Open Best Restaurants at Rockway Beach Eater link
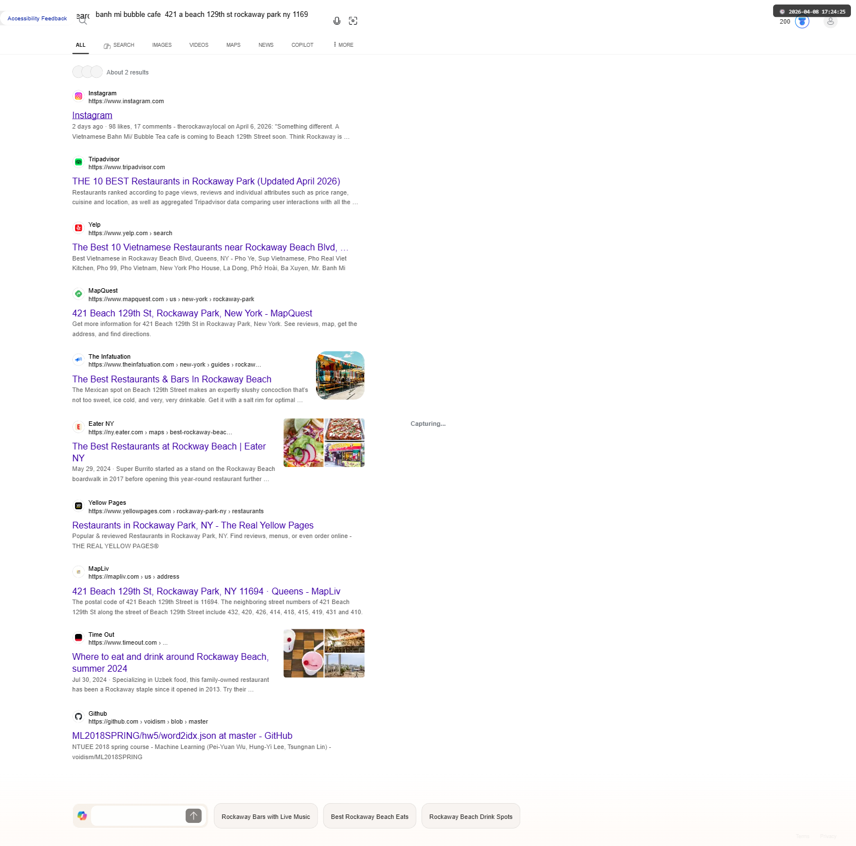 pos(169,452)
